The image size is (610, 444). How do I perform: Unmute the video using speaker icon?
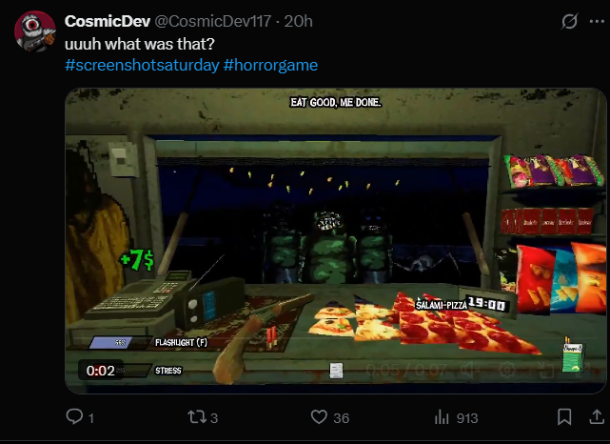click(470, 370)
